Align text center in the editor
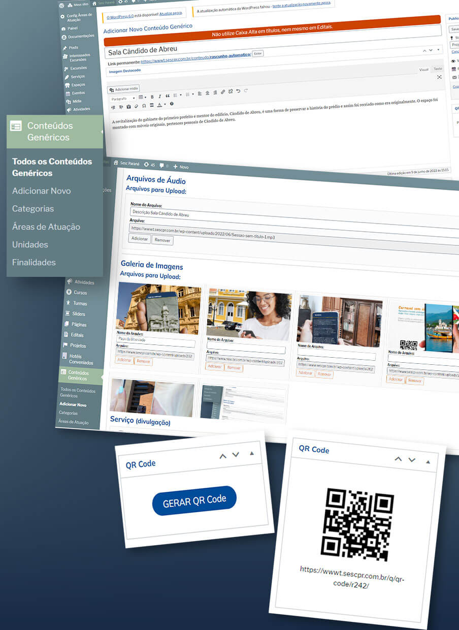Screen dimensions: 459x630 208,93
